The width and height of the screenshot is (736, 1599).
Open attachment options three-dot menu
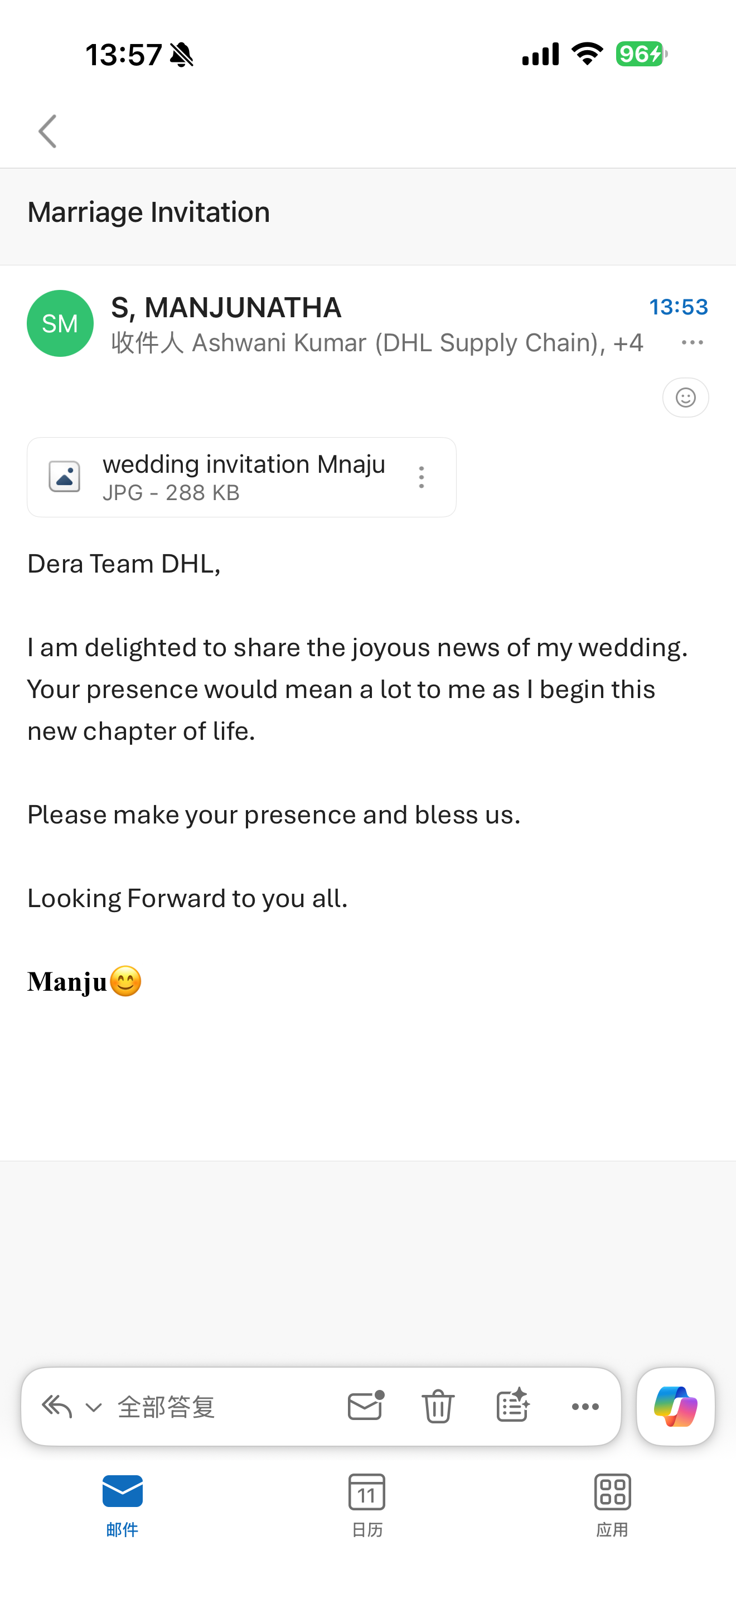pyautogui.click(x=422, y=477)
